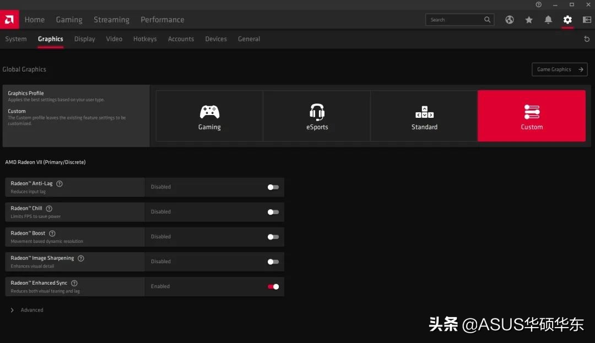Viewport: 595px width, 343px height.
Task: Click the AMD logo icon
Action: (x=9, y=20)
